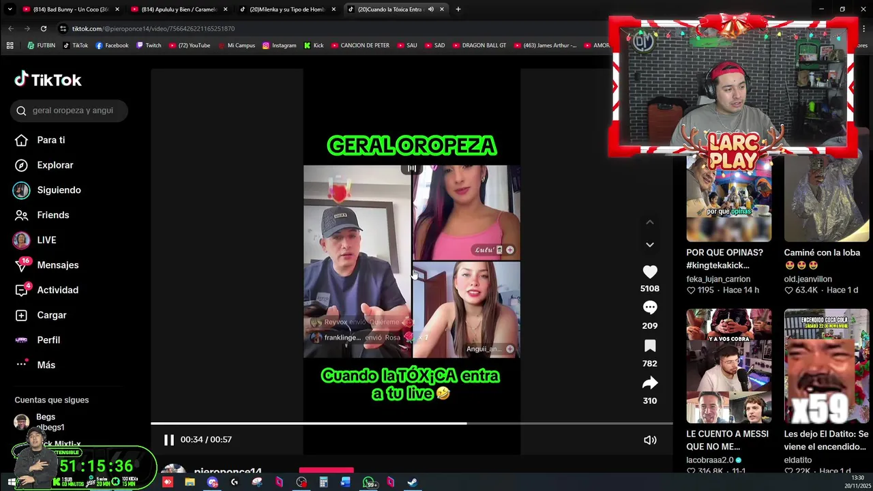Open the FUTBIN bookmark
The width and height of the screenshot is (873, 491).
[x=41, y=46]
